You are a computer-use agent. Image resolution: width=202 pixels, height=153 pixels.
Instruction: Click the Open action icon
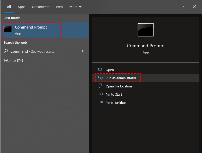pyautogui.click(x=100, y=70)
